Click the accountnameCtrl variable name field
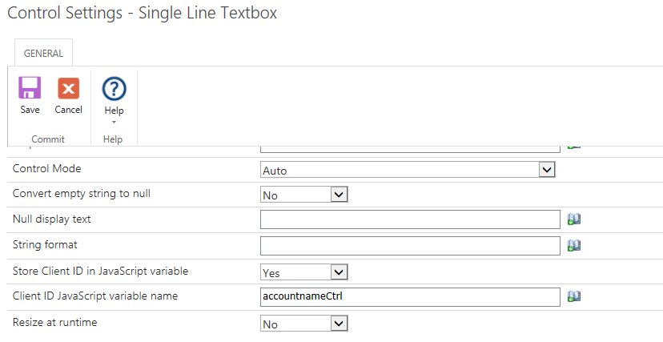This screenshot has width=663, height=342. (410, 296)
